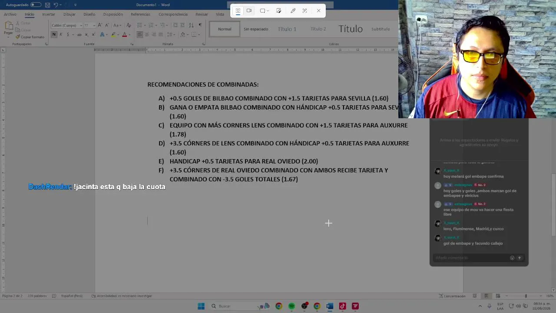Open the Change Case (Aa) dropdown
This screenshot has width=556, height=313.
(117, 25)
